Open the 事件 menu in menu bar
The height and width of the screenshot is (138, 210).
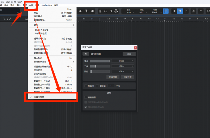[19, 5]
